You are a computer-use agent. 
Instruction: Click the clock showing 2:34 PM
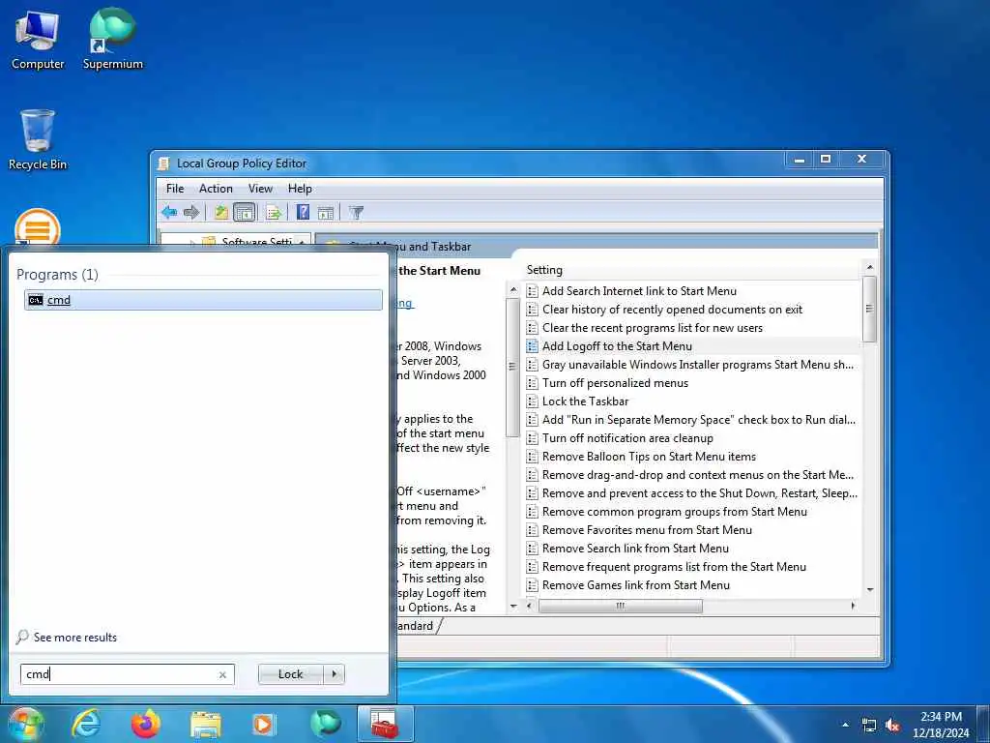click(x=941, y=725)
